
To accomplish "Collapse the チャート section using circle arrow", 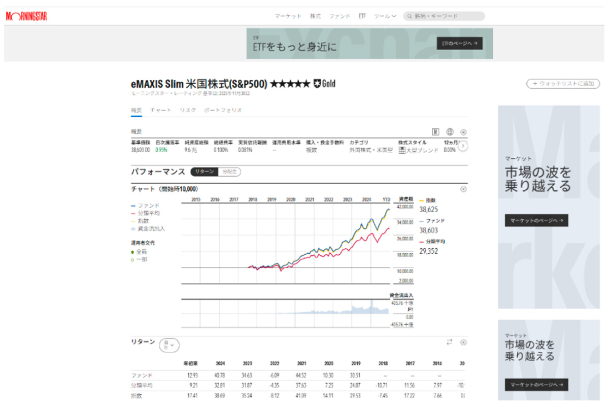I will tap(463, 189).
